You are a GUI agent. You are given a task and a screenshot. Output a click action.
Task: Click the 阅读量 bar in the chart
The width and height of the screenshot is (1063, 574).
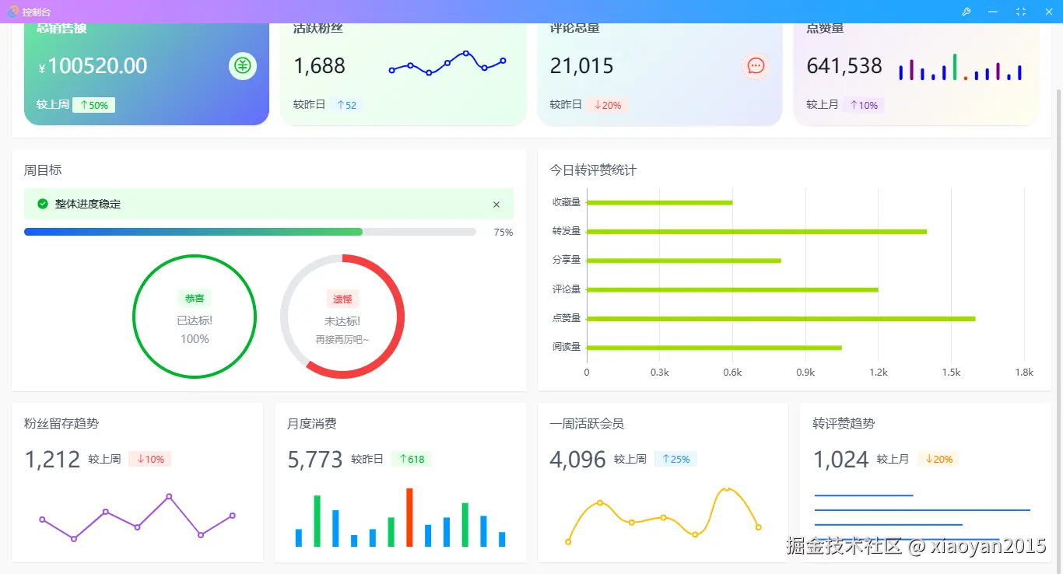[714, 348]
